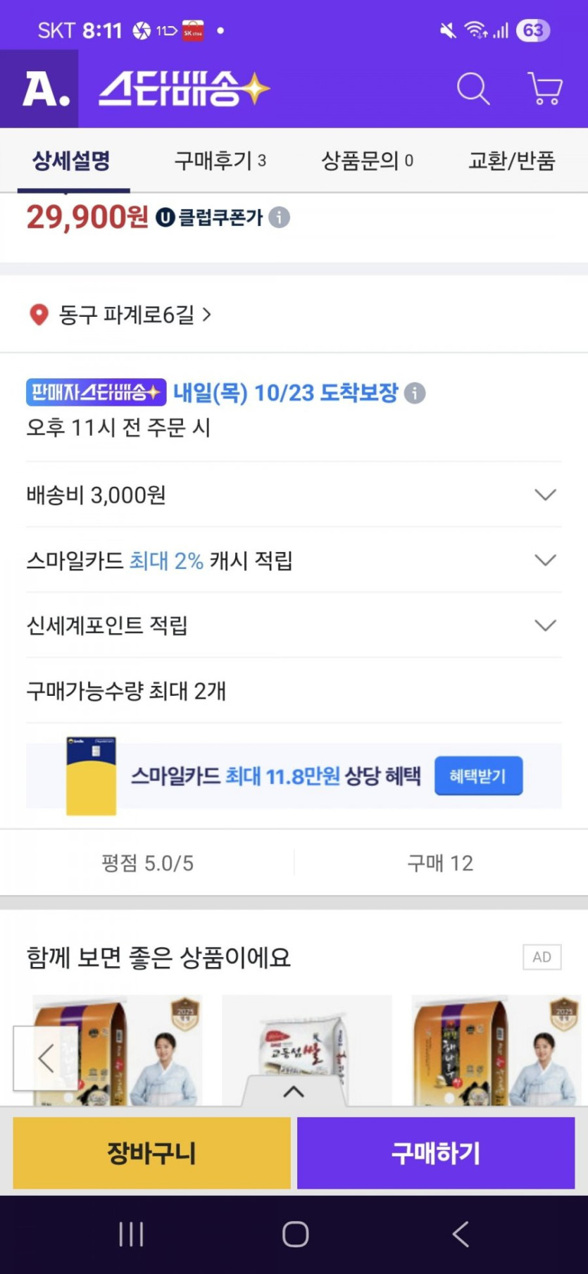Pull up the bottom sheet arrow handle
This screenshot has height=1274, width=588.
(x=294, y=1092)
